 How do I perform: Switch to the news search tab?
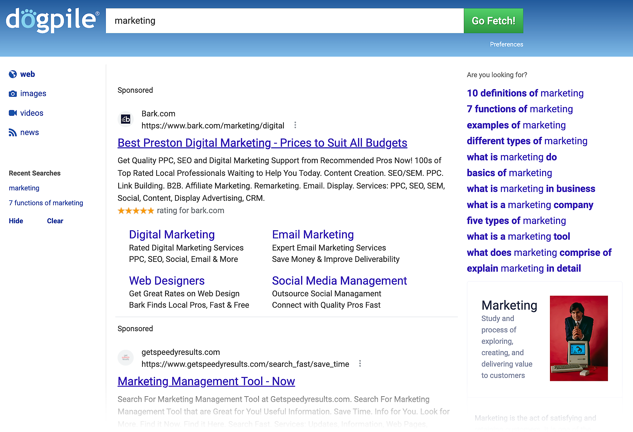29,132
